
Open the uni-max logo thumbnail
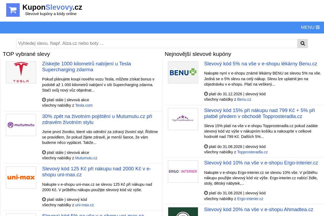(21, 177)
